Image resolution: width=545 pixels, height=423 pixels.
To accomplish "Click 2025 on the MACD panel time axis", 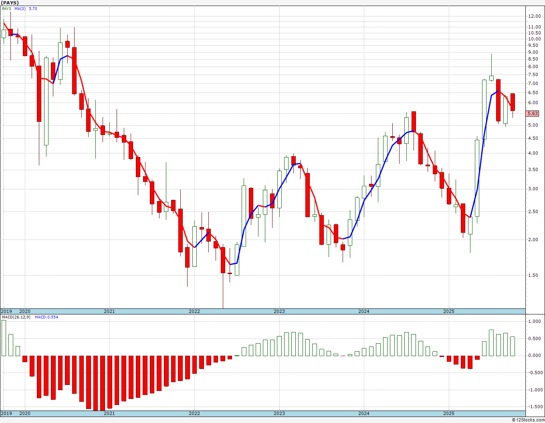I will tap(449, 413).
